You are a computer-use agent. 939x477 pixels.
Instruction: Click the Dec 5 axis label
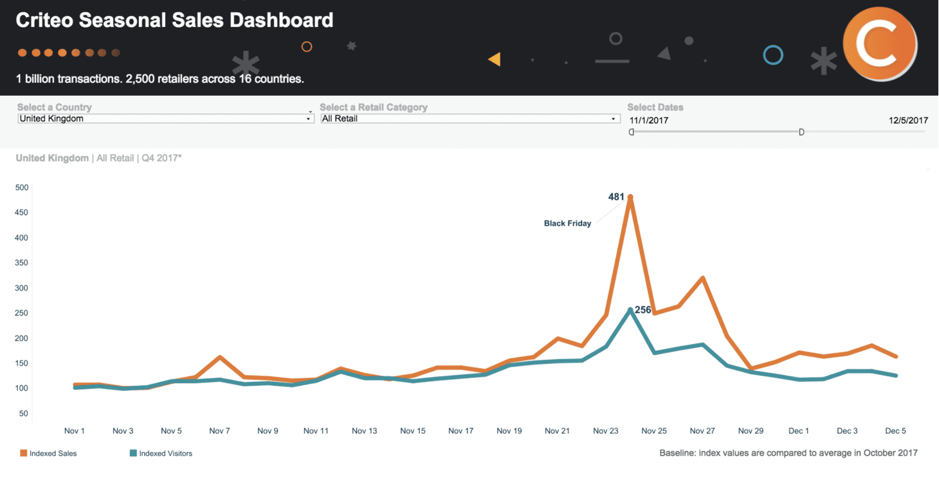895,431
